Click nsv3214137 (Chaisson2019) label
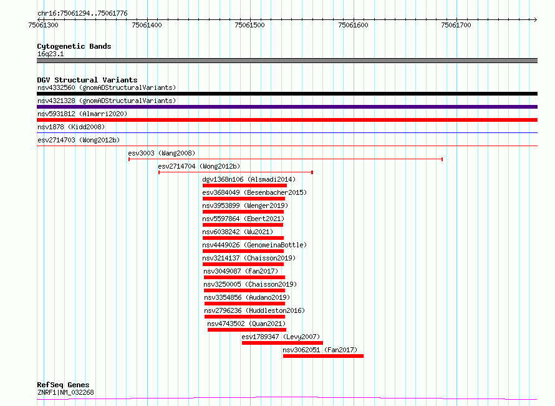The height and width of the screenshot is (406, 555). click(249, 258)
